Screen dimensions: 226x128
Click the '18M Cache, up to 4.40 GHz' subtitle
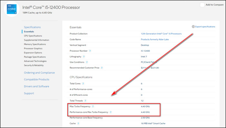coord(37,13)
